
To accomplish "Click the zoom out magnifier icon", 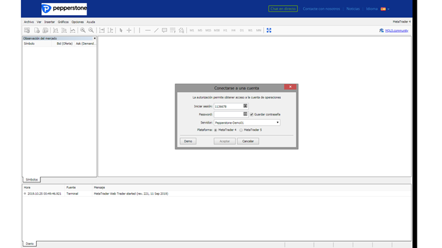I will pyautogui.click(x=91, y=30).
